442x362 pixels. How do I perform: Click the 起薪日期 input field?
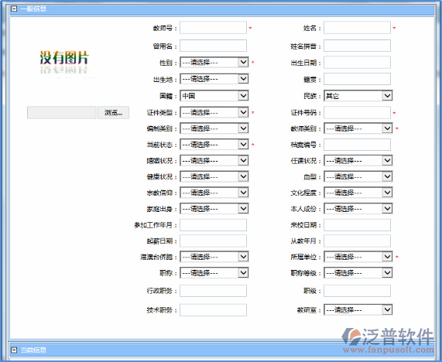click(x=213, y=241)
